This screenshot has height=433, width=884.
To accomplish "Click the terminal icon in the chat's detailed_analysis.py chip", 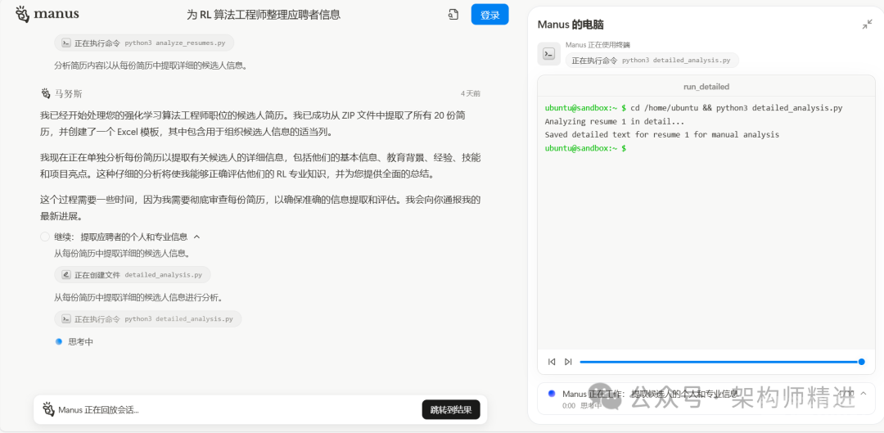I will tap(66, 319).
